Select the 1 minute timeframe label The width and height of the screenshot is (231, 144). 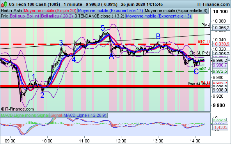click(x=73, y=4)
